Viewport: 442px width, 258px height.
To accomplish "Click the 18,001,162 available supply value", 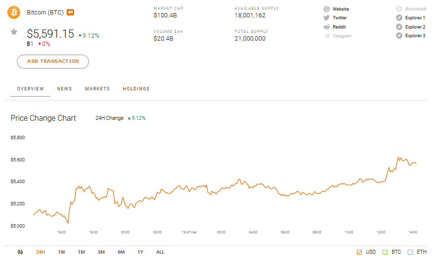I will point(250,15).
